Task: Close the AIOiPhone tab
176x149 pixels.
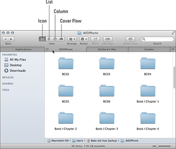Action: [47, 49]
